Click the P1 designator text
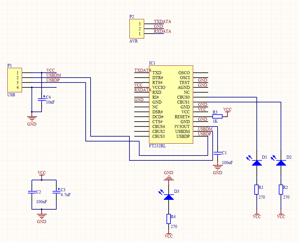The height and width of the screenshot is (242, 299). [9, 65]
